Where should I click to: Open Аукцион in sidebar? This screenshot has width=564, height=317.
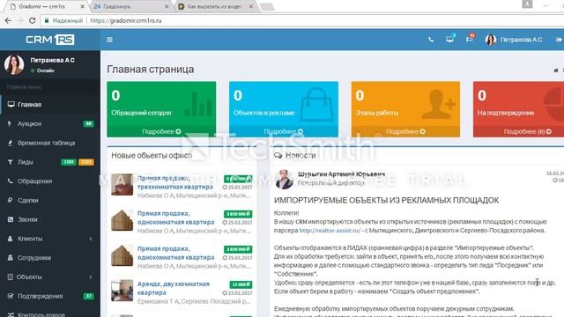(50, 123)
